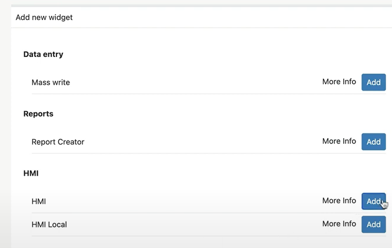Open More Info for Report Creator
This screenshot has width=392, height=248.
pyautogui.click(x=339, y=141)
